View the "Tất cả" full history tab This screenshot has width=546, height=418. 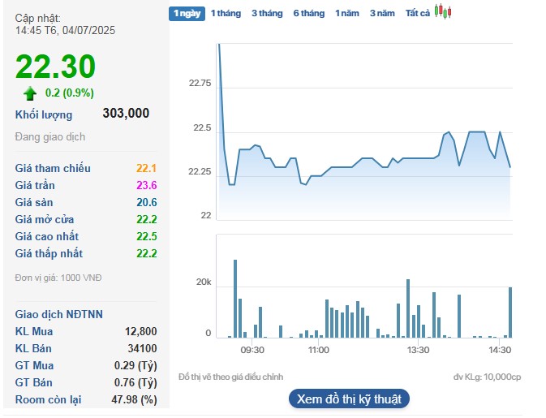[x=418, y=13]
